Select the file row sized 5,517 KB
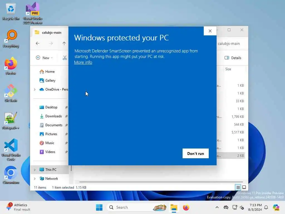285x214 pixels. (231, 132)
